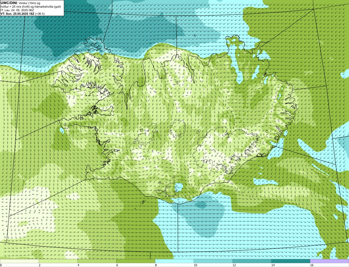
Task: Click the purple legend swatch above 16 m/s
Action: (x=330, y=261)
